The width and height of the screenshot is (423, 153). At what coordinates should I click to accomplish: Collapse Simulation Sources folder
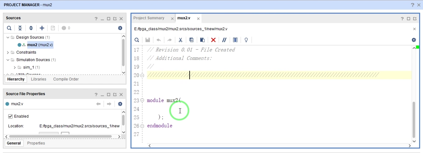pyautogui.click(x=8, y=60)
